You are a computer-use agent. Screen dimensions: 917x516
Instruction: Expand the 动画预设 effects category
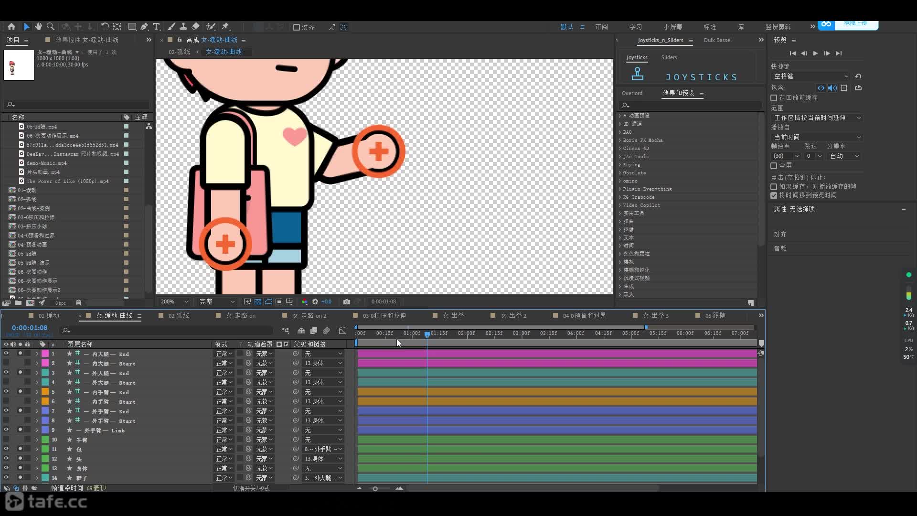click(x=620, y=116)
